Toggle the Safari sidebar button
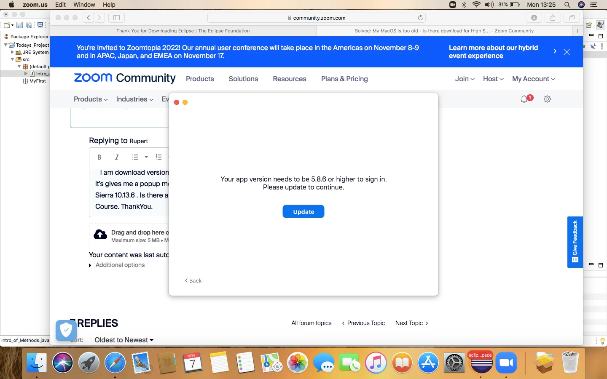Viewport: 607px width, 379px height. [117, 18]
